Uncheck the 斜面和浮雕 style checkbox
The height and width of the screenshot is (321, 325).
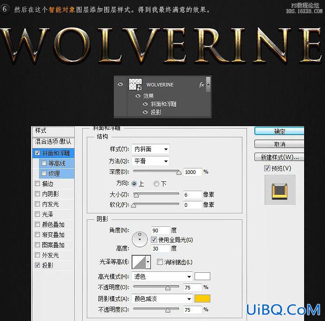tap(37, 153)
